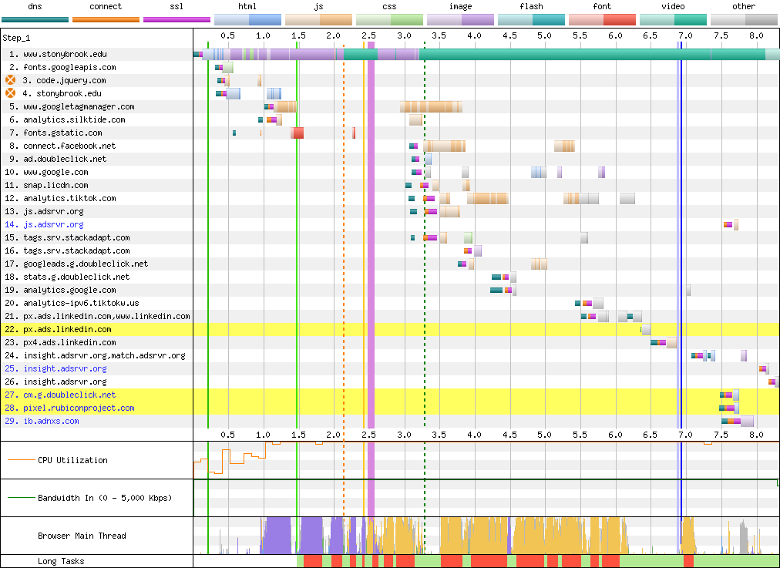Click the dns legend color bar
780x568 pixels.
[35, 20]
